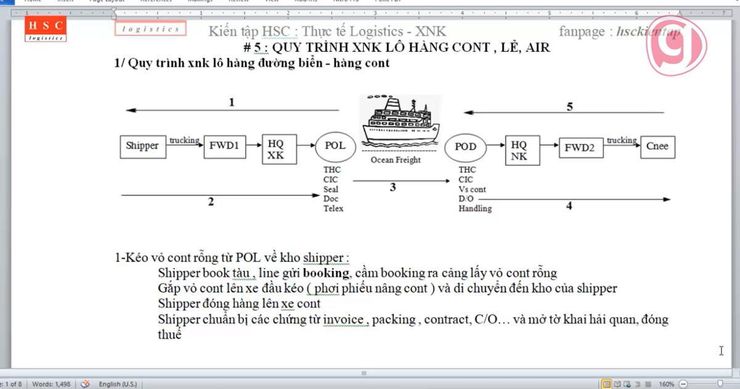Click the line '1-Kéo vỏ cont rỗng từ POL'
The width and height of the screenshot is (740, 389).
232,257
